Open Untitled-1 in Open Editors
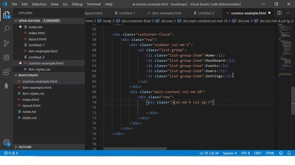Screen dimensions: 295x165 (x=36, y=45)
